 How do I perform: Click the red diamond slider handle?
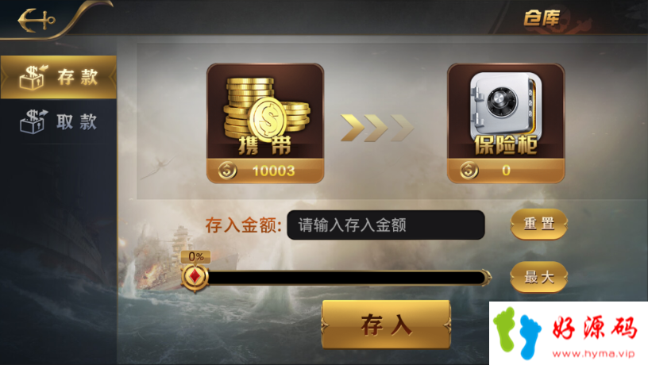195,277
